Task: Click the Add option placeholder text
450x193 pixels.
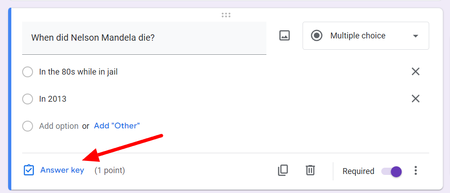Action: tap(59, 126)
